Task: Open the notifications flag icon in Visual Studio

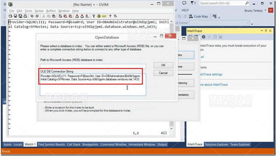Action: pos(193,3)
